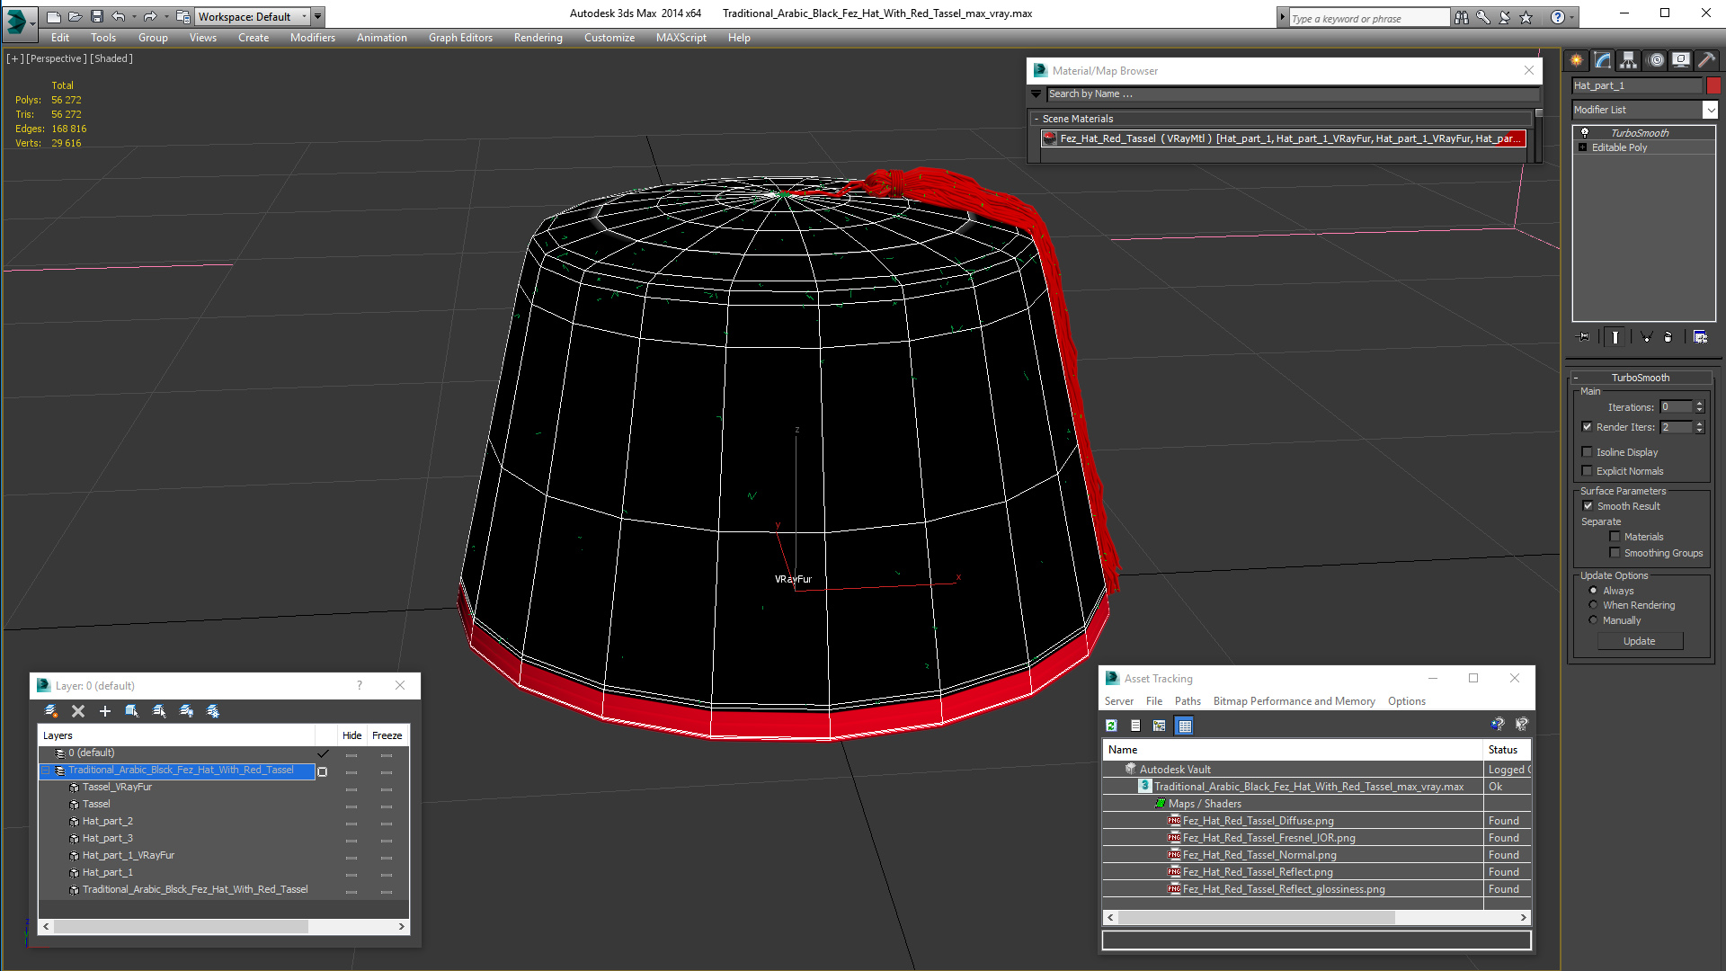
Task: Open the Undo history dropdown arrow
Action: pos(134,16)
